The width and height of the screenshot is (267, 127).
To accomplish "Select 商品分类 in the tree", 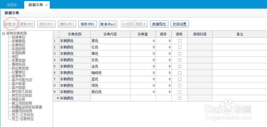I will coord(18,100).
